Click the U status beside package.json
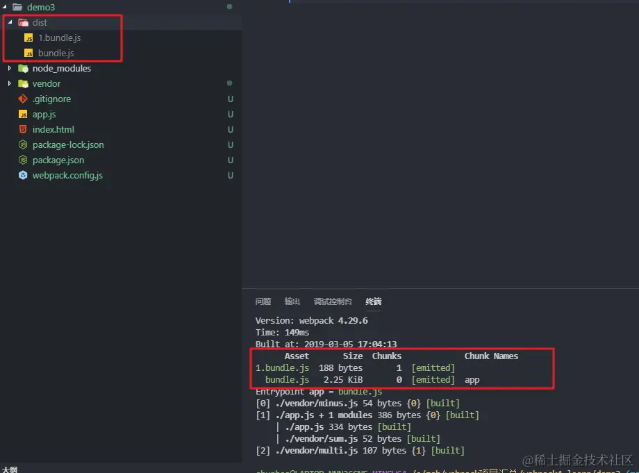Image resolution: width=639 pixels, height=473 pixels. (x=231, y=160)
